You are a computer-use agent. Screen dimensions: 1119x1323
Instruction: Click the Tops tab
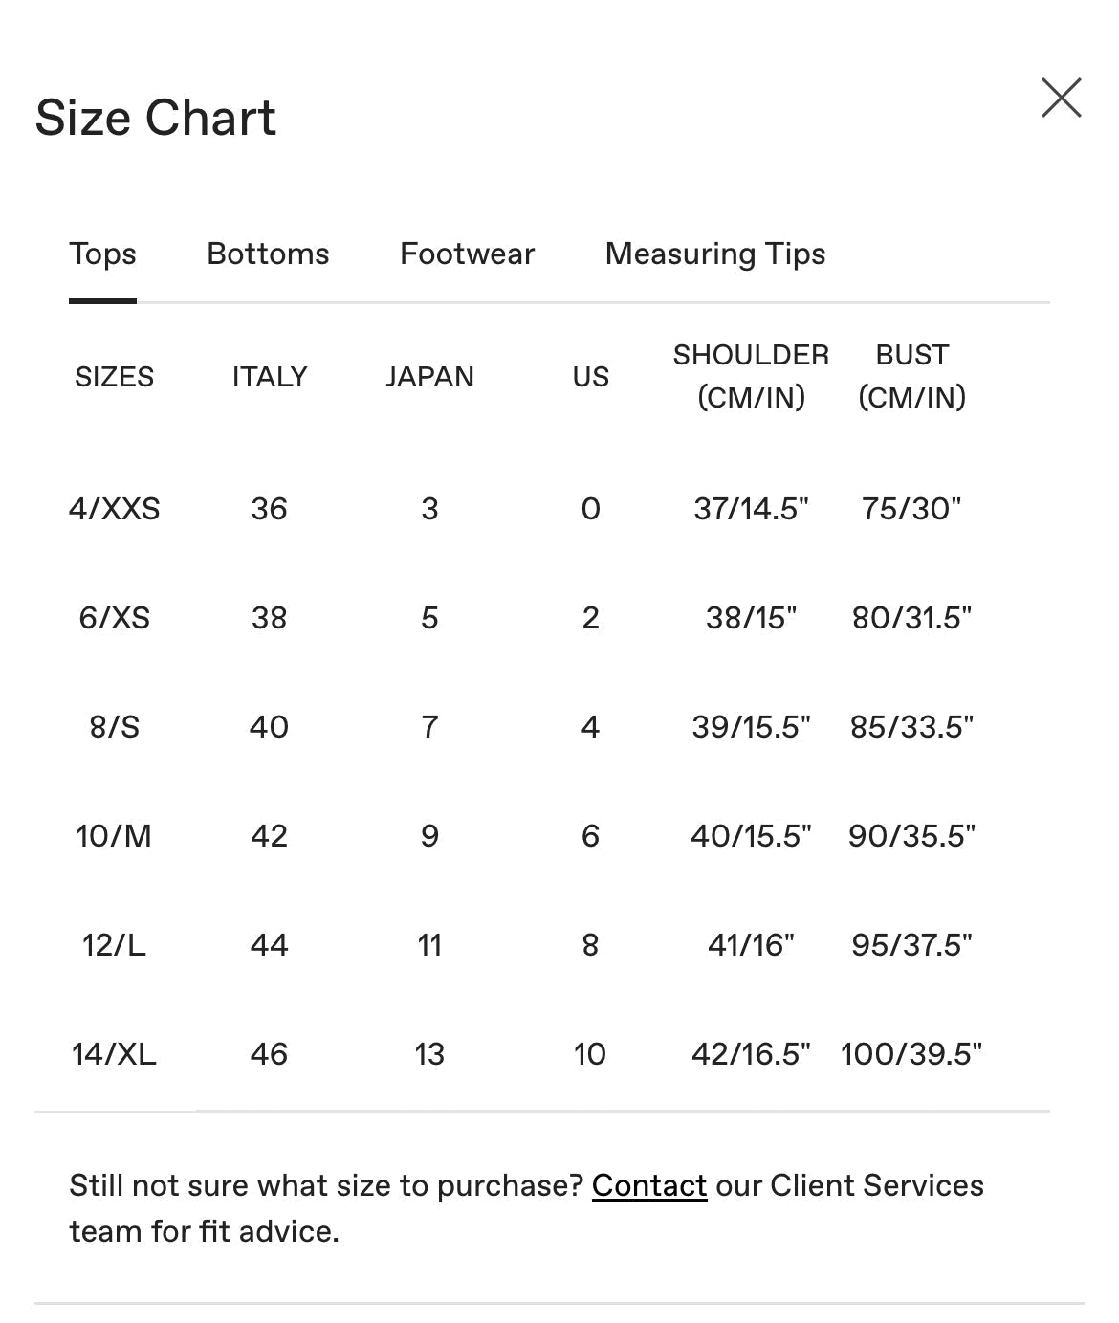(x=102, y=254)
